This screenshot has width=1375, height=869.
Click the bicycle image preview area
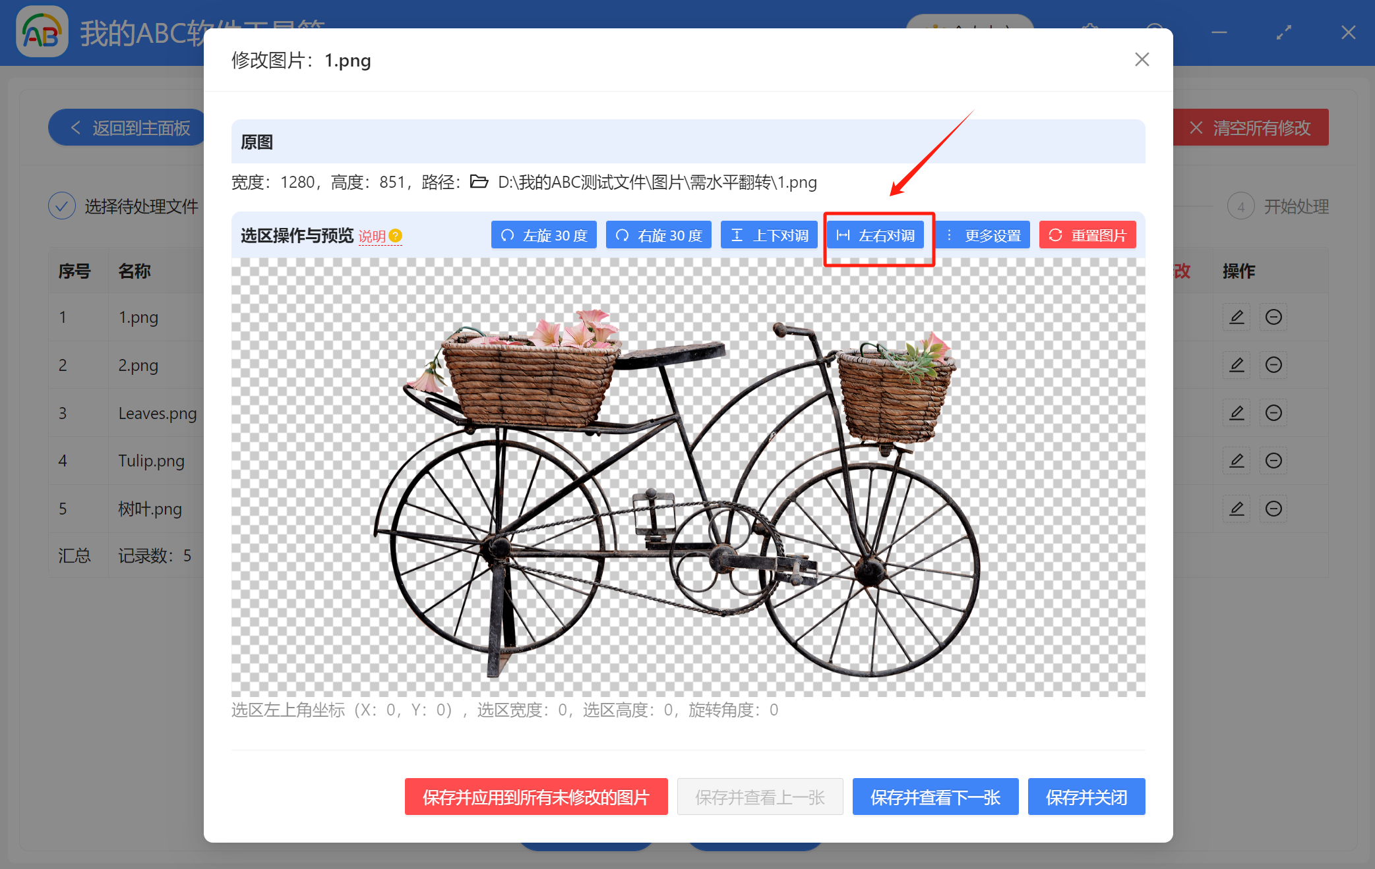[x=687, y=477]
